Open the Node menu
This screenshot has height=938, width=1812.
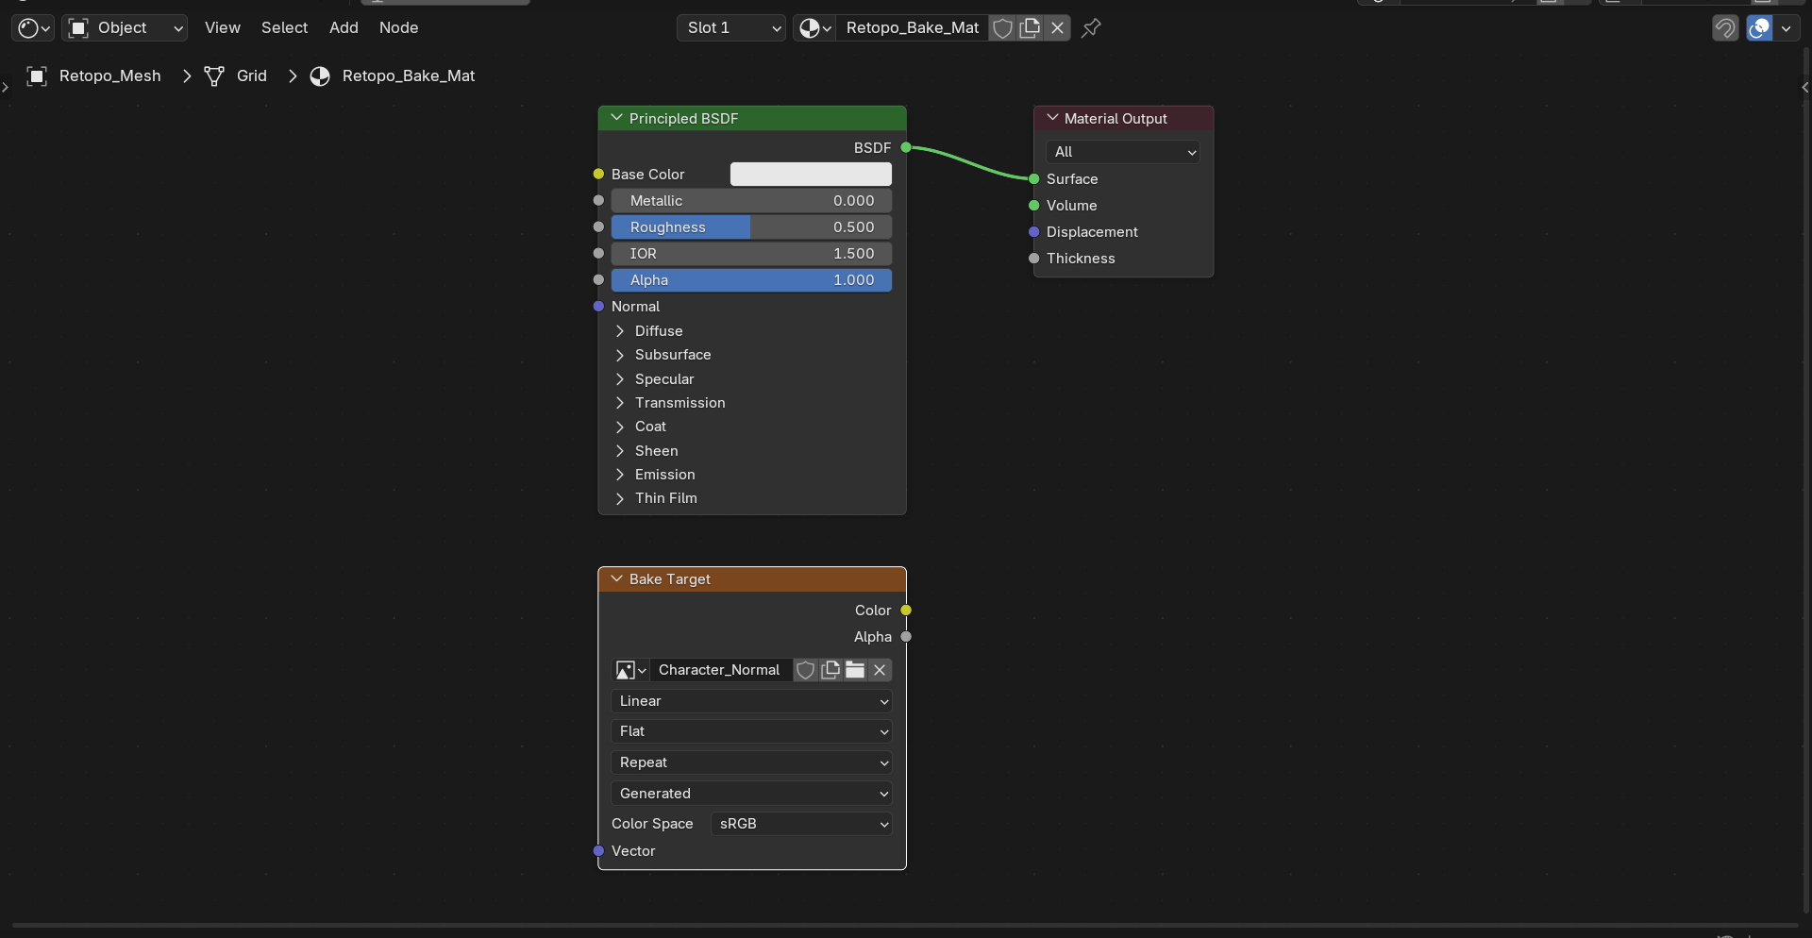(398, 28)
